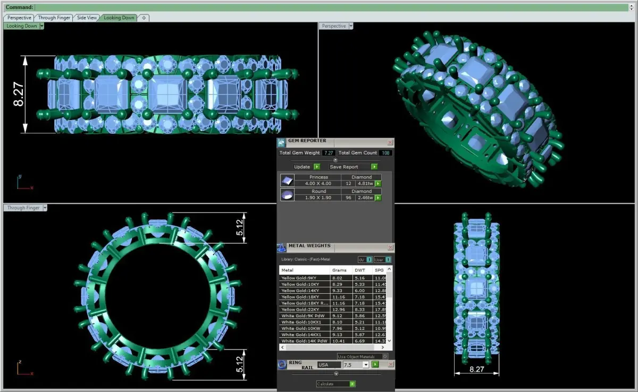Select the Yellow Gold:14KY row

333,291
